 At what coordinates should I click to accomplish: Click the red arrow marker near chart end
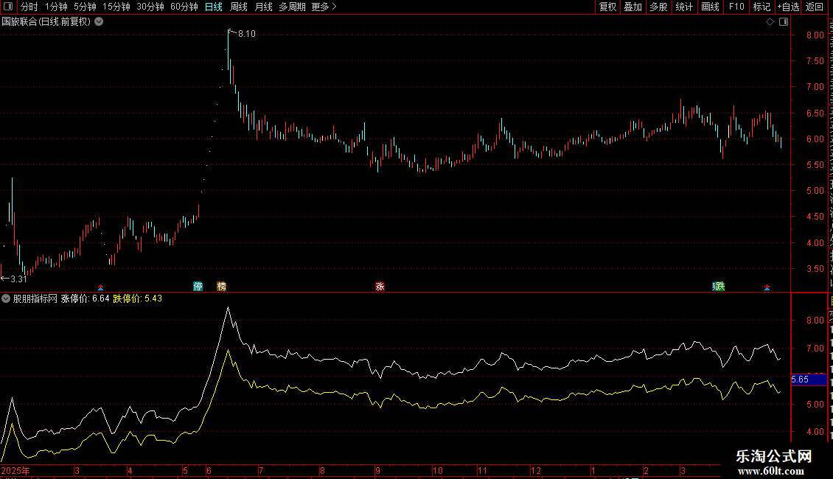coord(767,288)
